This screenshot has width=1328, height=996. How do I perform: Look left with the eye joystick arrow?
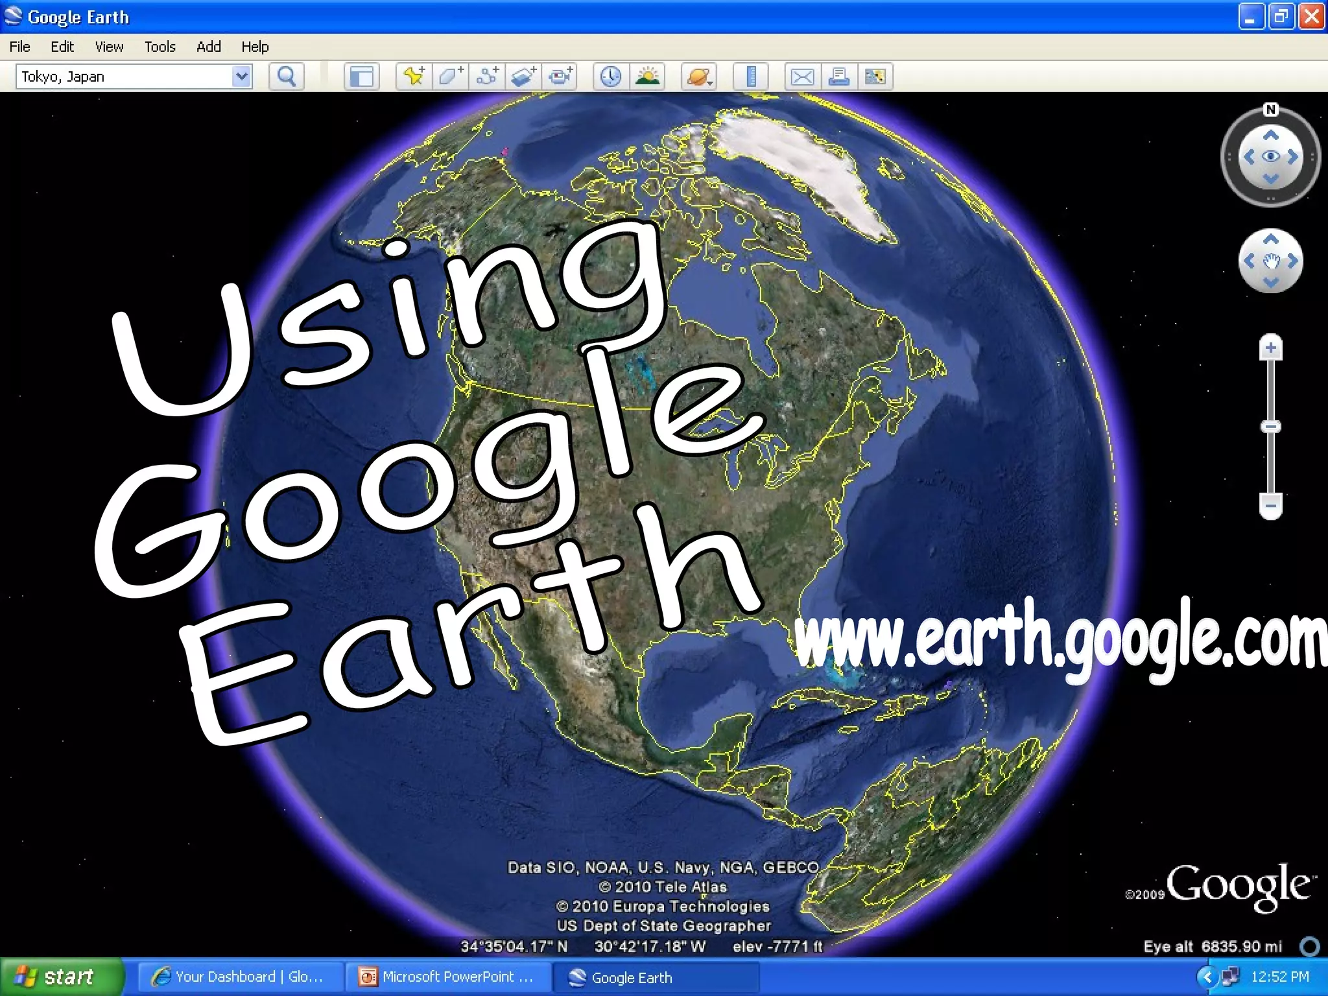1248,156
